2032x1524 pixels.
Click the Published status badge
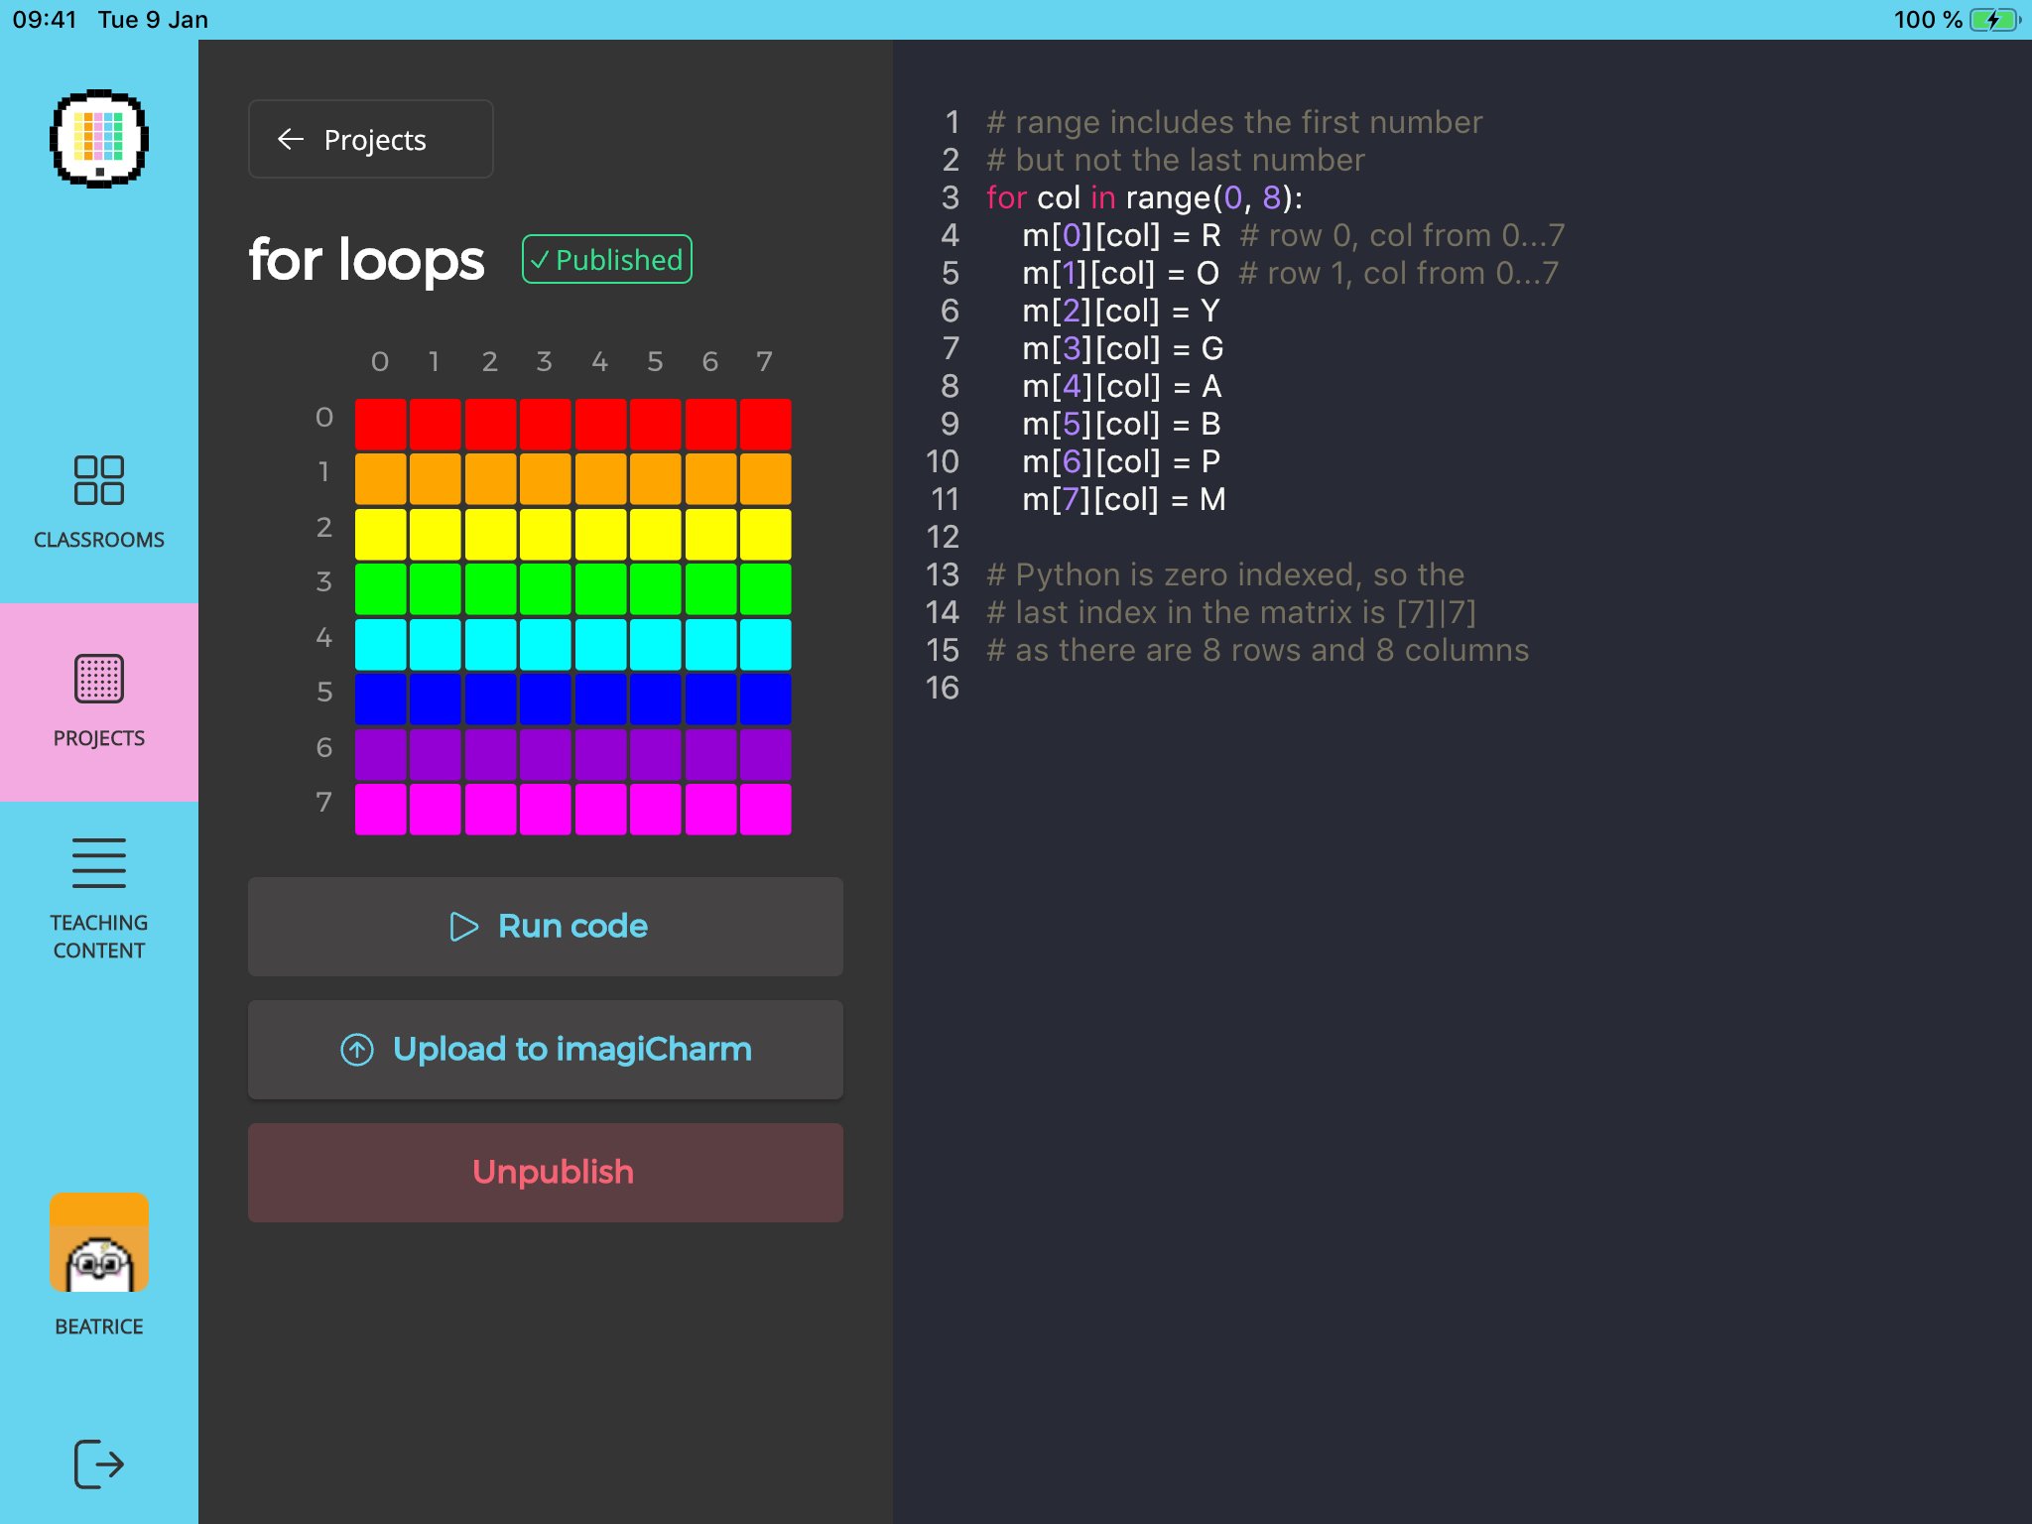click(x=607, y=260)
